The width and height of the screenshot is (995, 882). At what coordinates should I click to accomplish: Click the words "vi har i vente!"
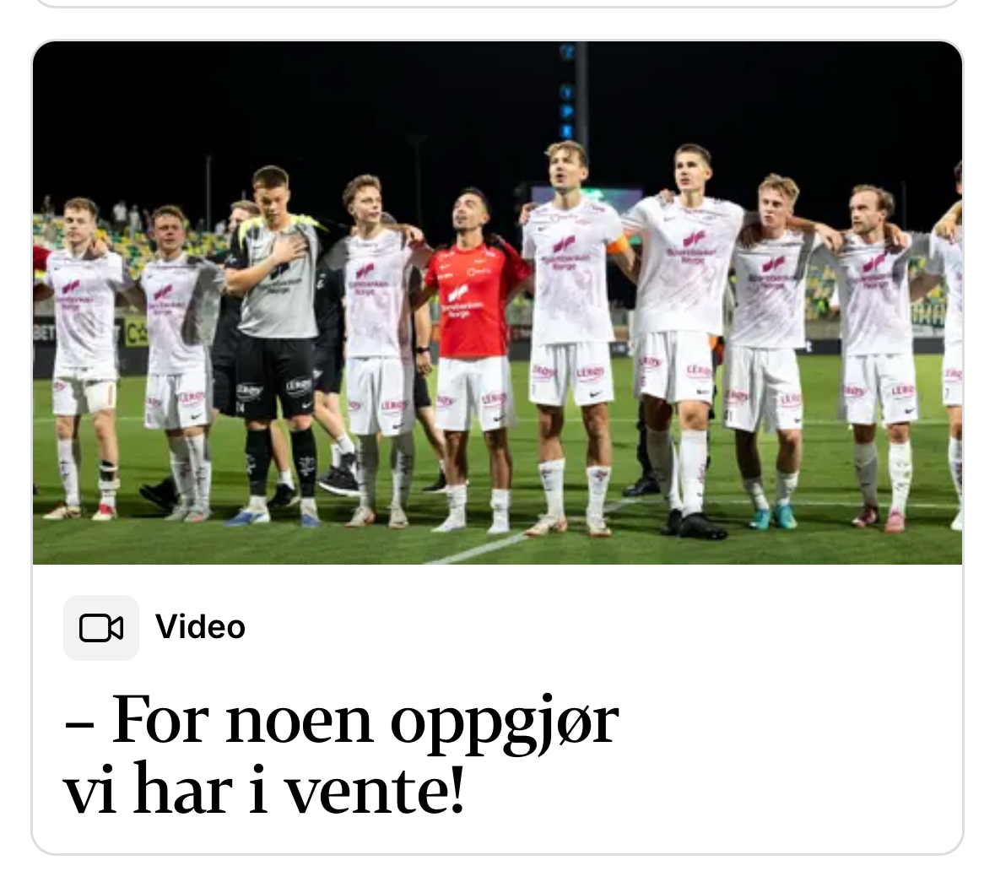[264, 790]
